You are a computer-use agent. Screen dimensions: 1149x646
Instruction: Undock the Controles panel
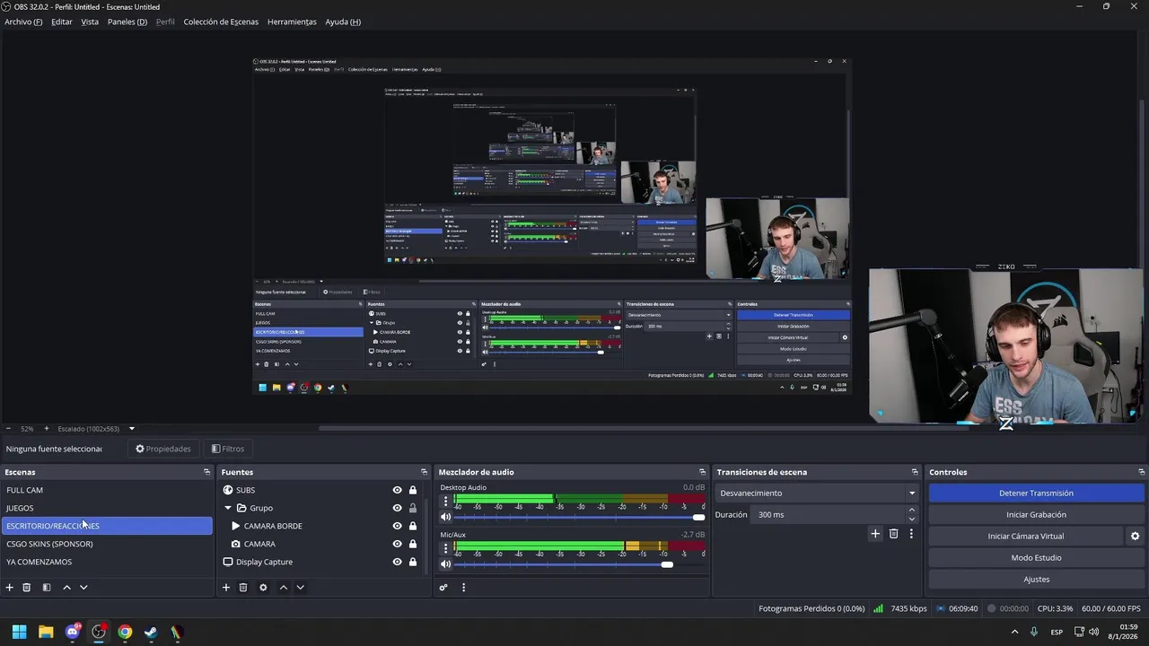1141,472
